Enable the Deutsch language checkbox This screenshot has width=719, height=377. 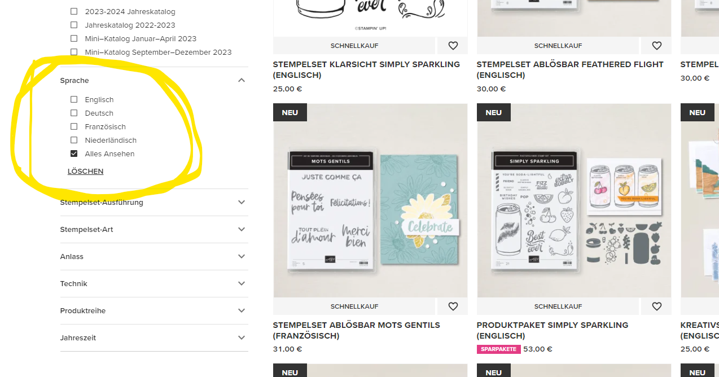coord(74,113)
